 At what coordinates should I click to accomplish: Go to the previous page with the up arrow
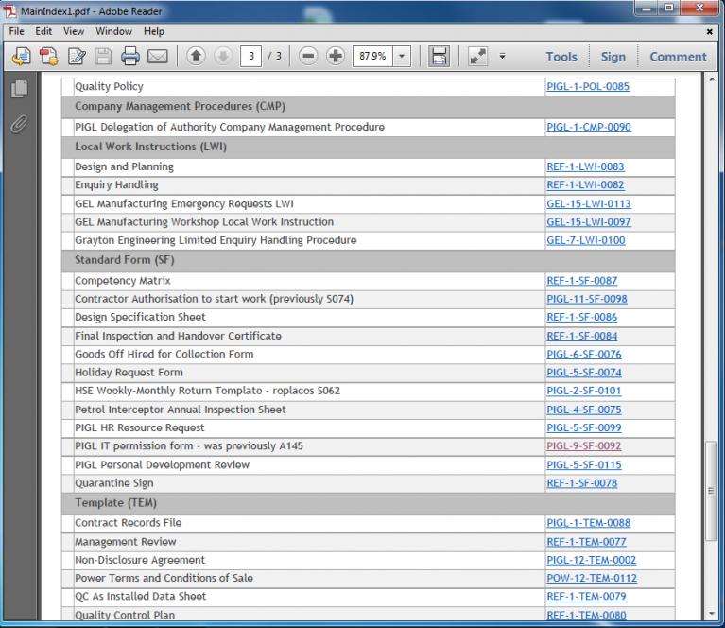point(196,56)
